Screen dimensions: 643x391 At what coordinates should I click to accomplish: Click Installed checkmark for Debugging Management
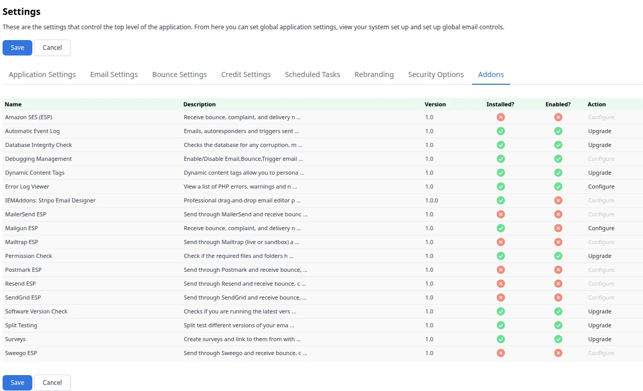click(x=501, y=159)
